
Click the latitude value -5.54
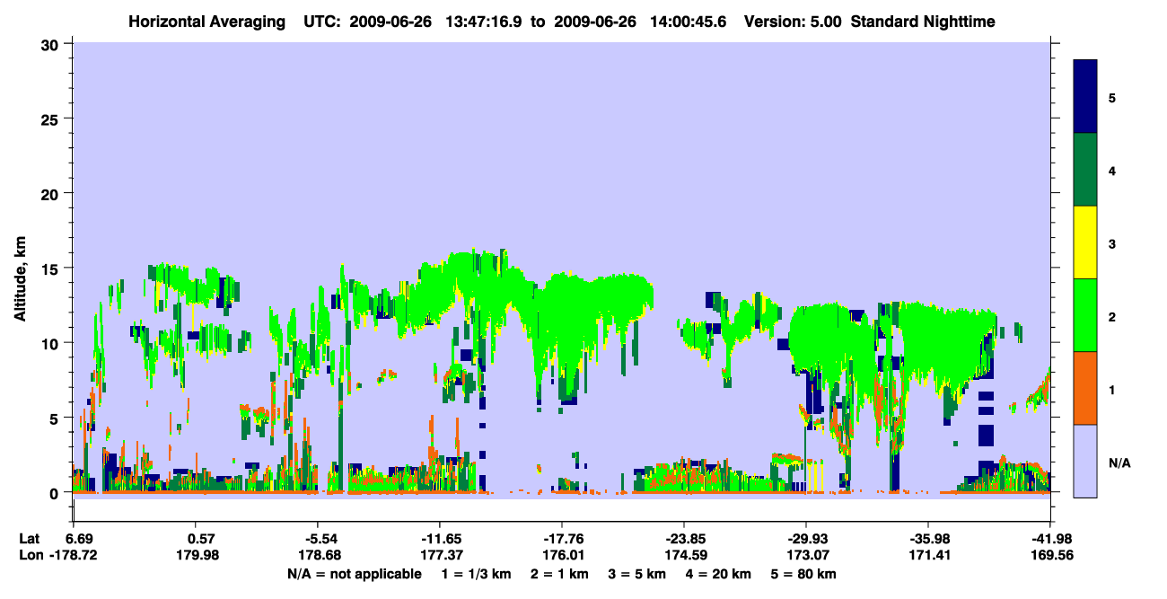[320, 539]
